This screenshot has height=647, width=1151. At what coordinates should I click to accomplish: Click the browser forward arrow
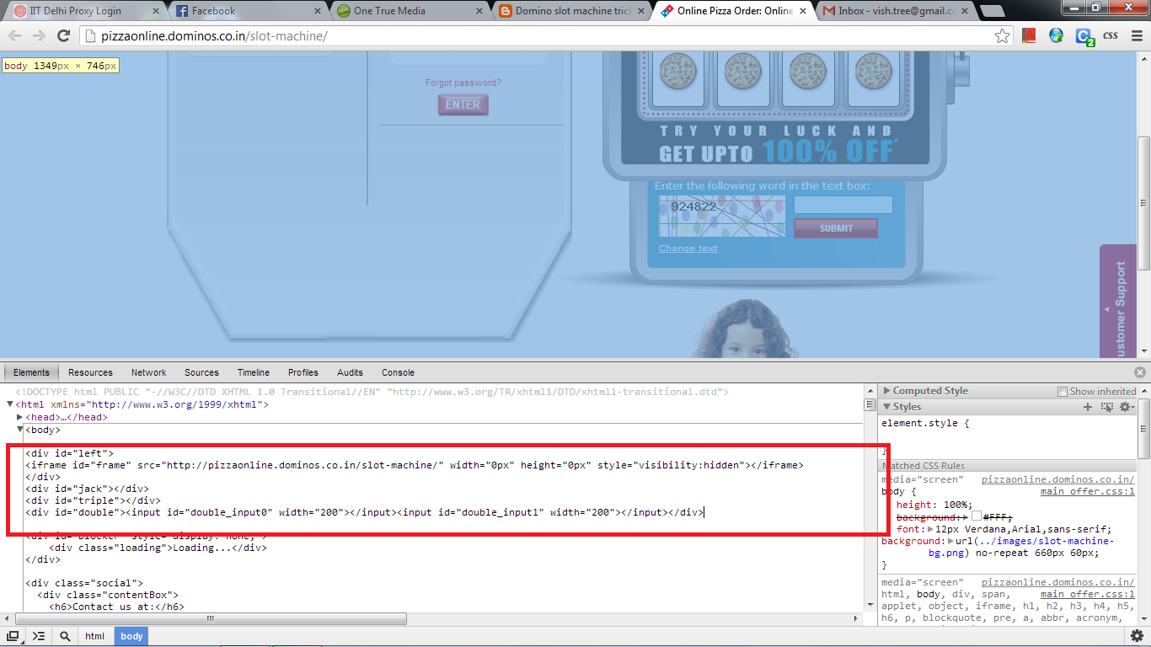[39, 36]
